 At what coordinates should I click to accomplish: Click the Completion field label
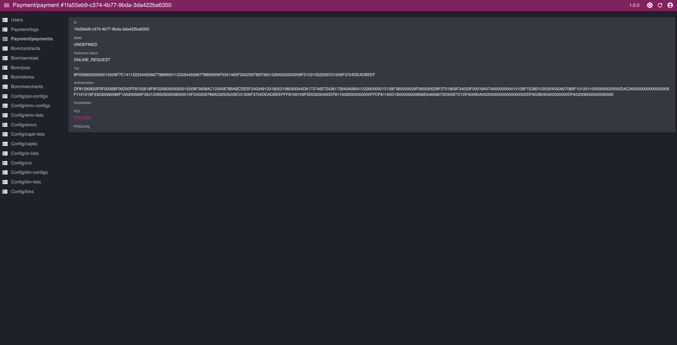click(x=82, y=103)
